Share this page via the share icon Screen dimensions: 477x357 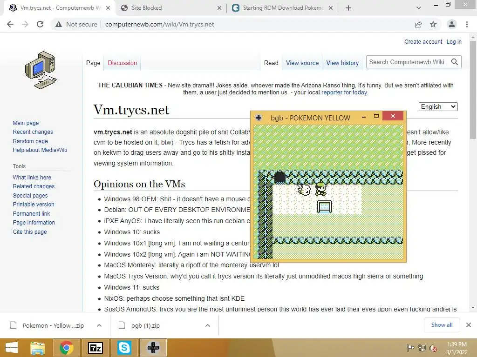[x=418, y=24]
